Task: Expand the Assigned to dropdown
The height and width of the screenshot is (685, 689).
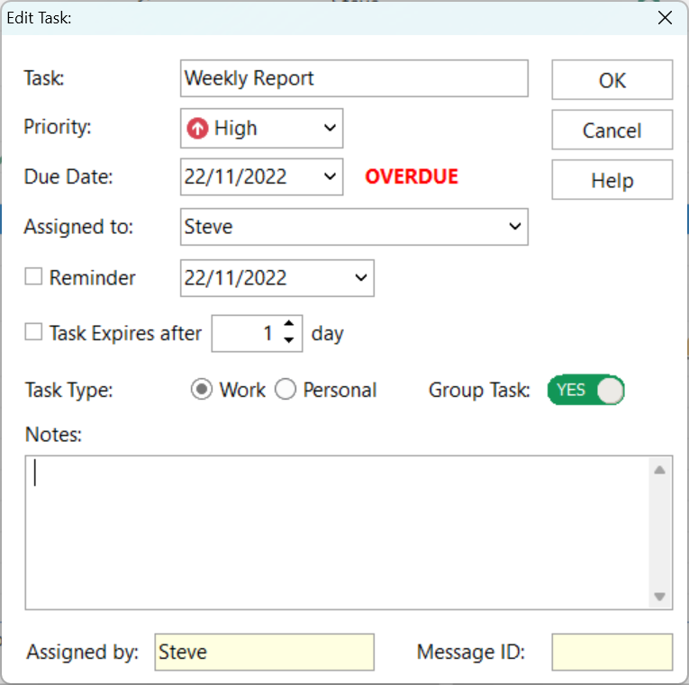Action: pos(515,227)
